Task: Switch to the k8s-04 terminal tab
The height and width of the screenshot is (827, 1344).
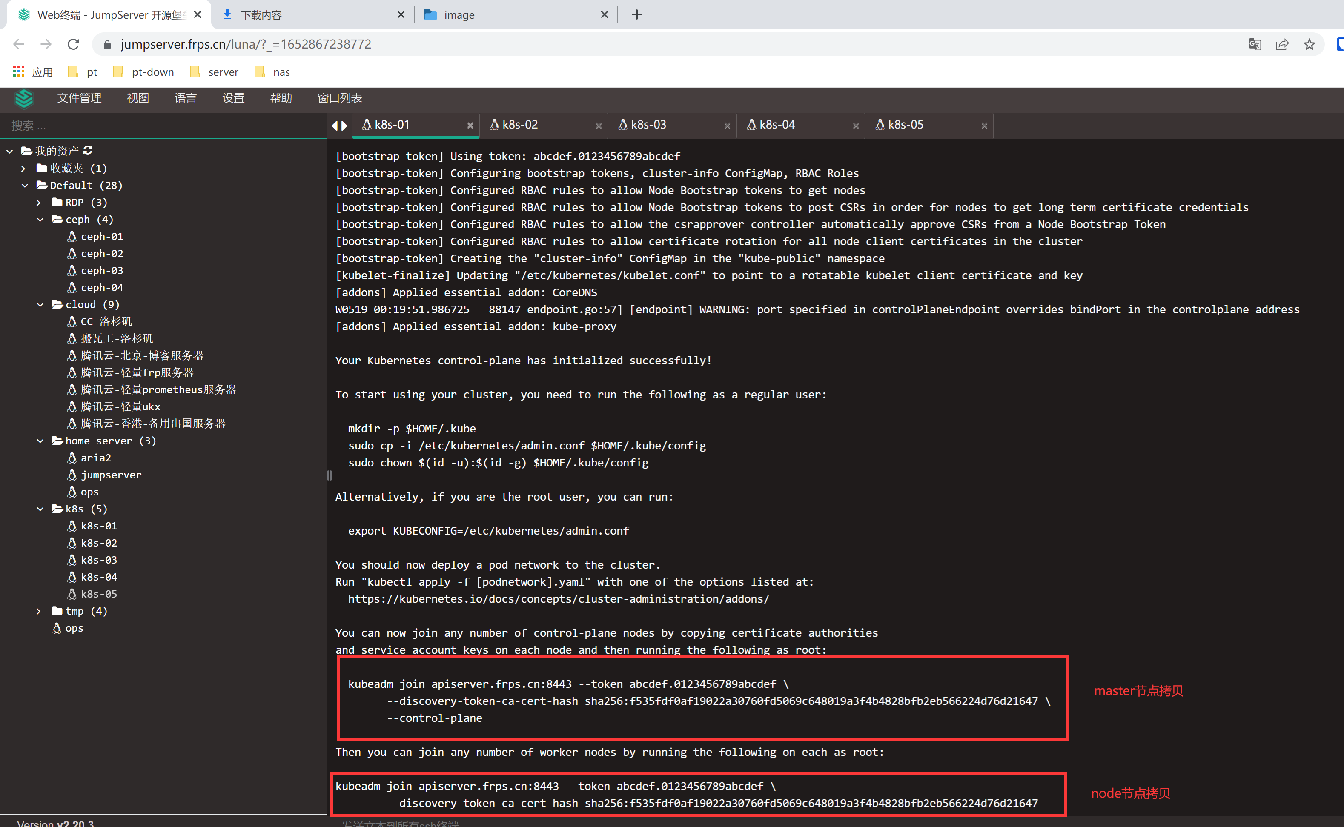Action: [x=801, y=125]
